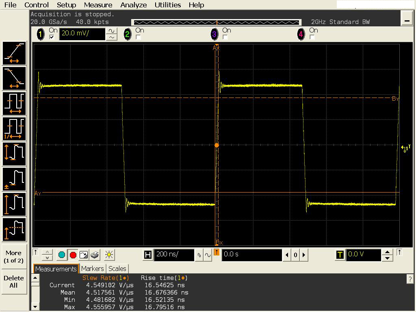The width and height of the screenshot is (416, 312).
Task: Click the channel 1 ground reference indicator
Action: 406,148
